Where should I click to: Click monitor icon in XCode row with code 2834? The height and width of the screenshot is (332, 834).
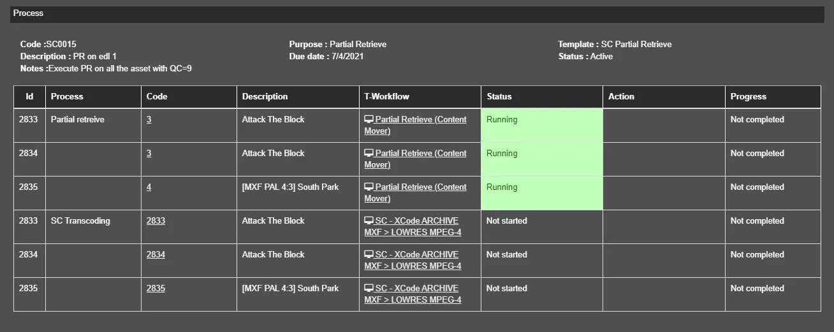point(369,255)
